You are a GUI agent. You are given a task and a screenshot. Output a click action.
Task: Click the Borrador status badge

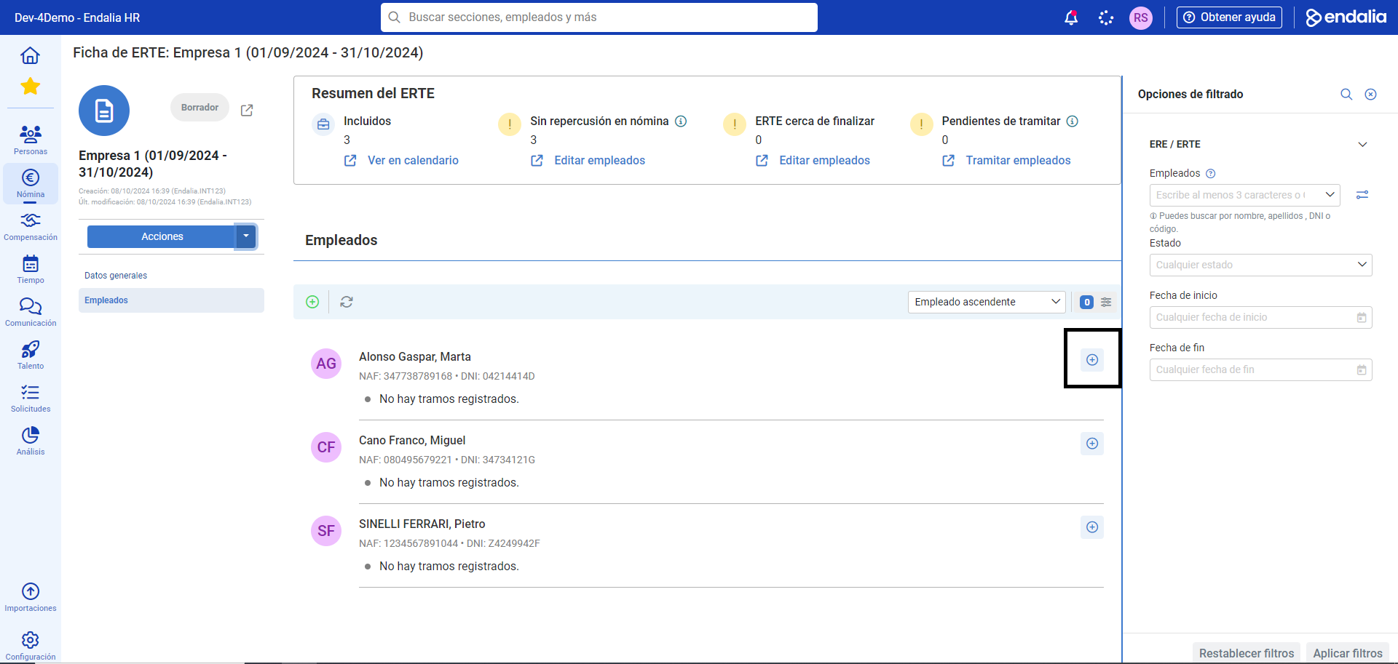pyautogui.click(x=200, y=108)
